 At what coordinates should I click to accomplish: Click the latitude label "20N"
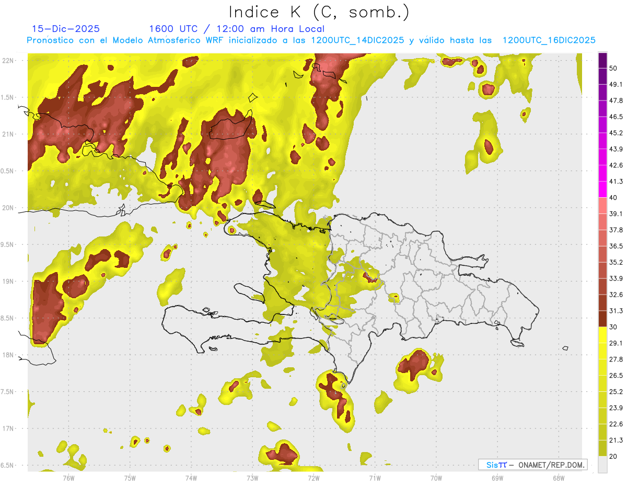click(x=8, y=208)
